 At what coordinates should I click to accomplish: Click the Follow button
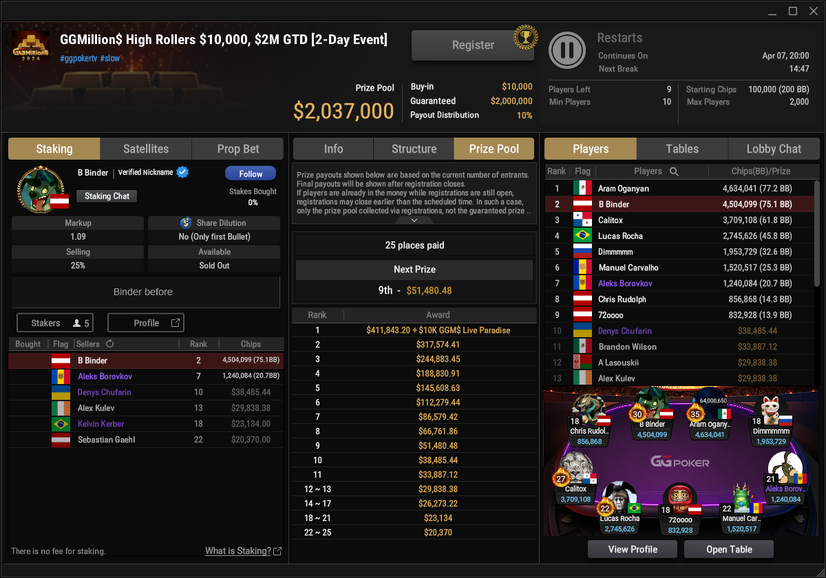[x=251, y=174]
